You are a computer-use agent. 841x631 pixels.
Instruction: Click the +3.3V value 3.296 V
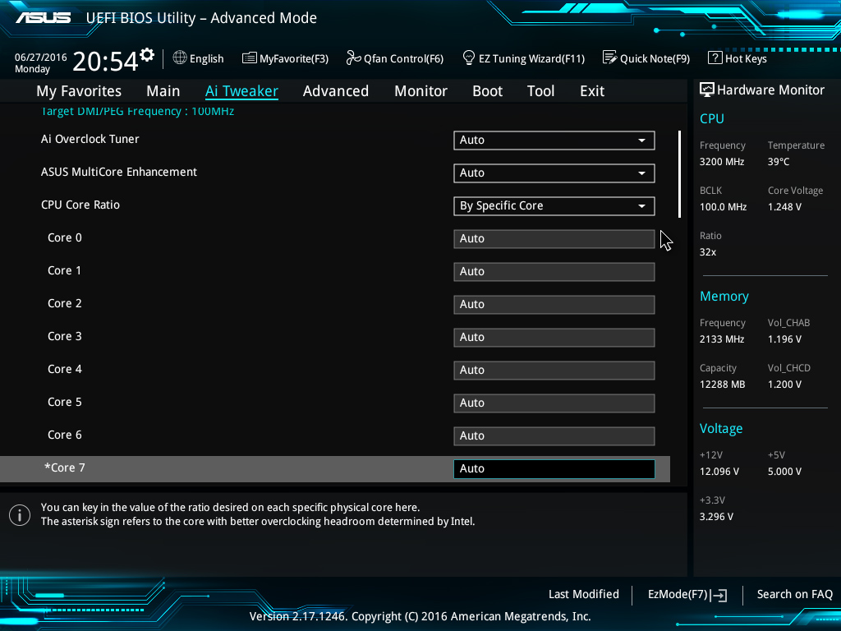pos(716,517)
